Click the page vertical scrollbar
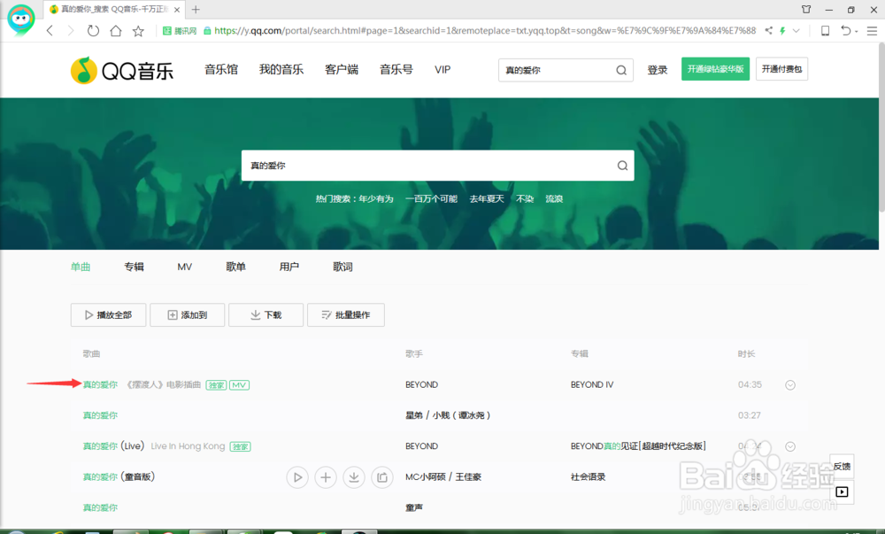 click(881, 128)
